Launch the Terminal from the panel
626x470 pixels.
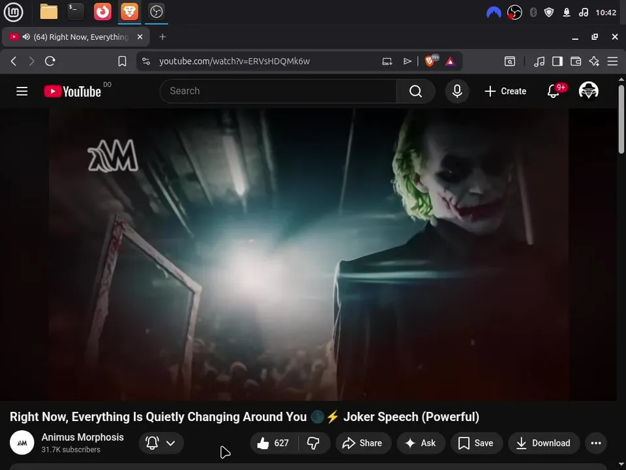pos(76,12)
